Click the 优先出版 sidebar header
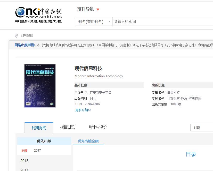This screenshot has height=171, width=213. [x=44, y=141]
